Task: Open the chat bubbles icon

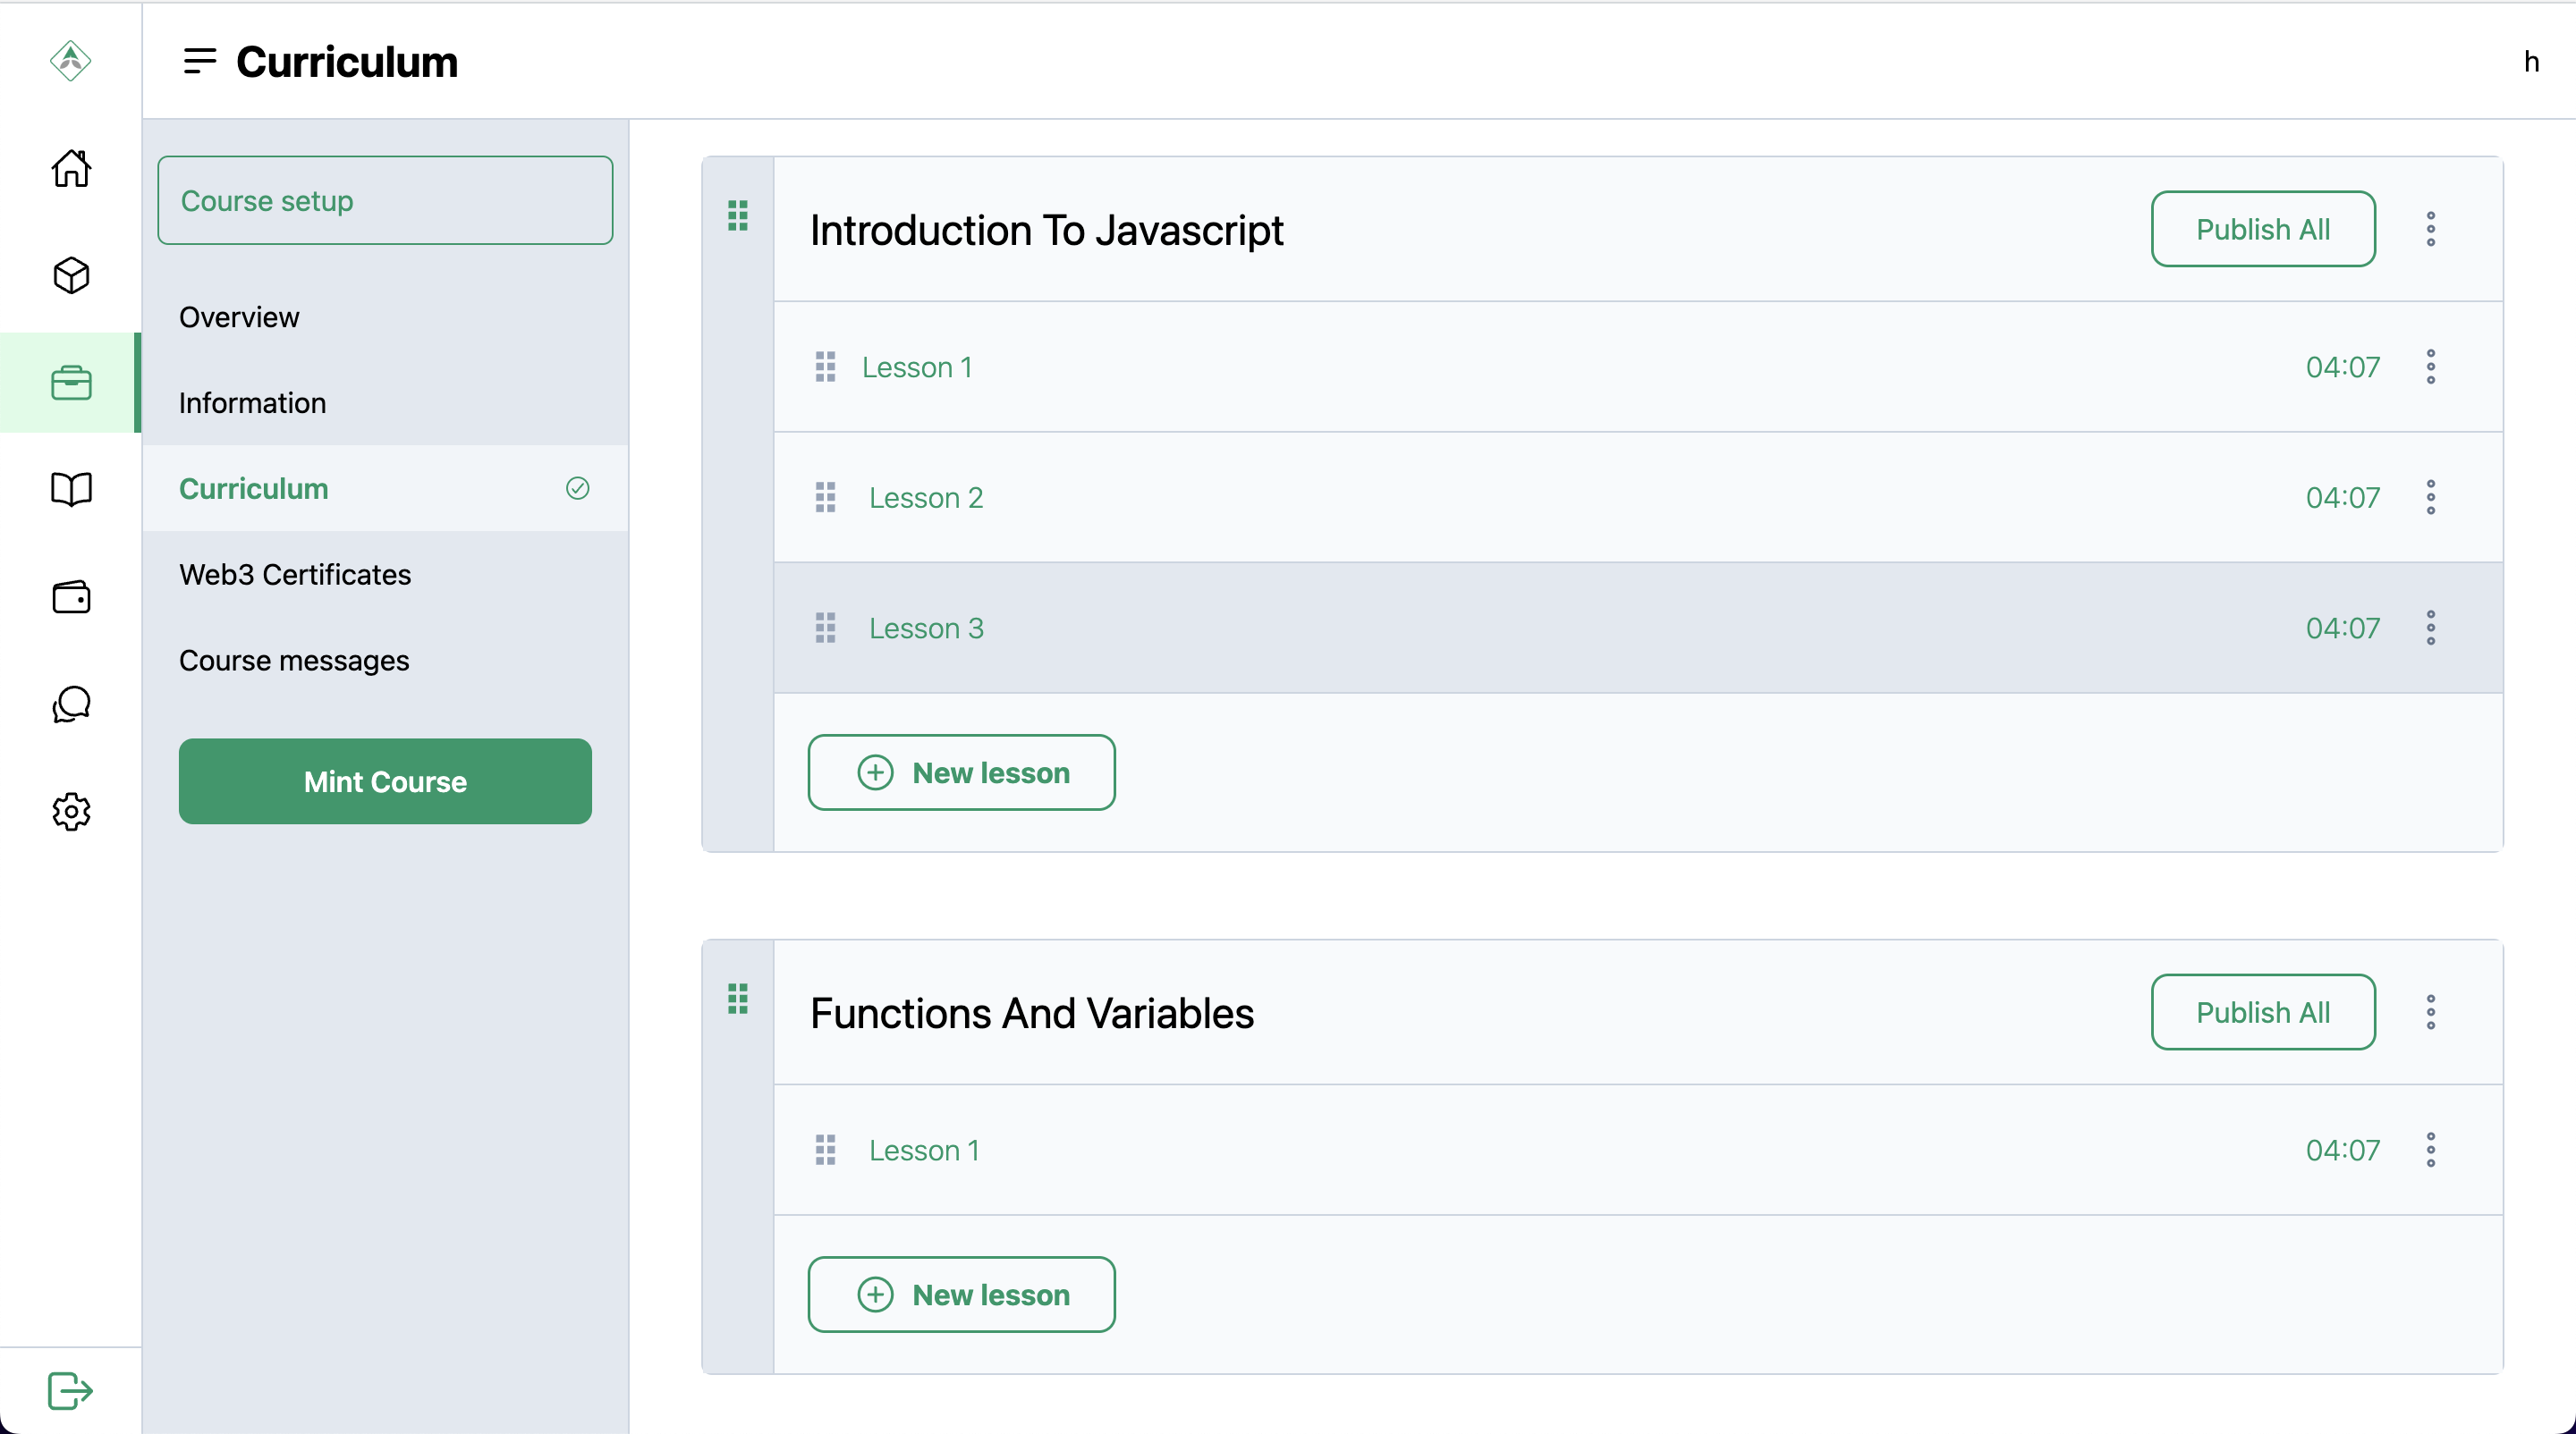Action: (71, 704)
